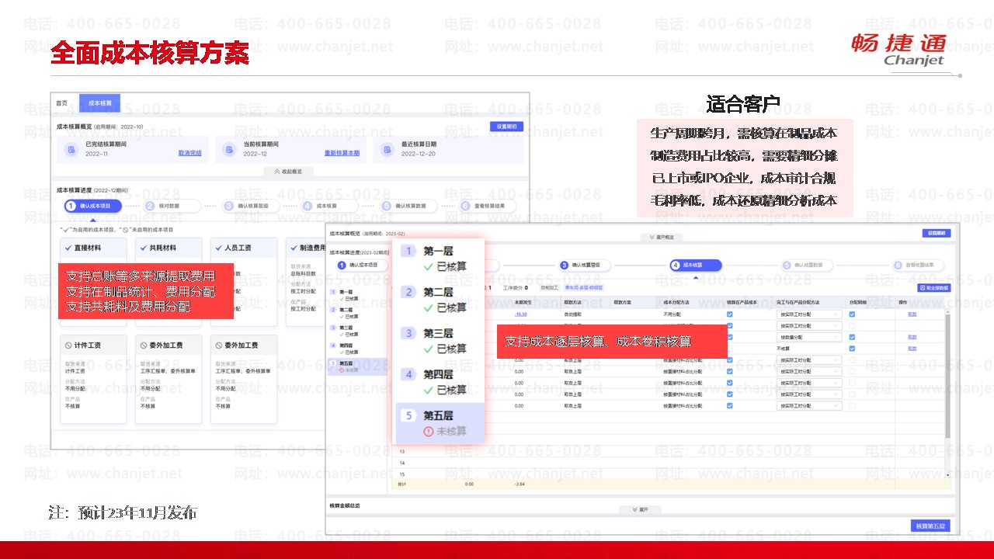
Task: Select 第五层 in the small layer list
Action: (x=357, y=366)
